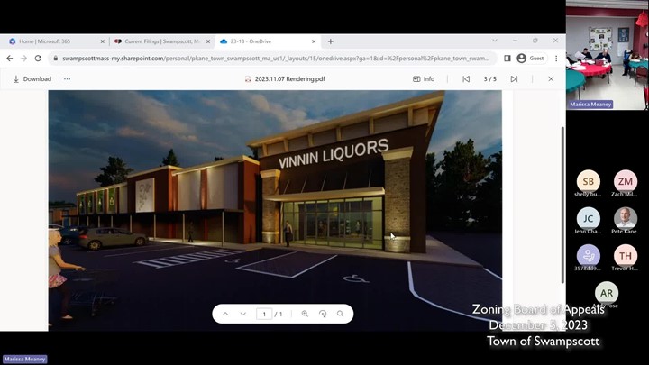This screenshot has width=649, height=365.
Task: Toggle the browser side panel icon
Action: click(x=507, y=59)
